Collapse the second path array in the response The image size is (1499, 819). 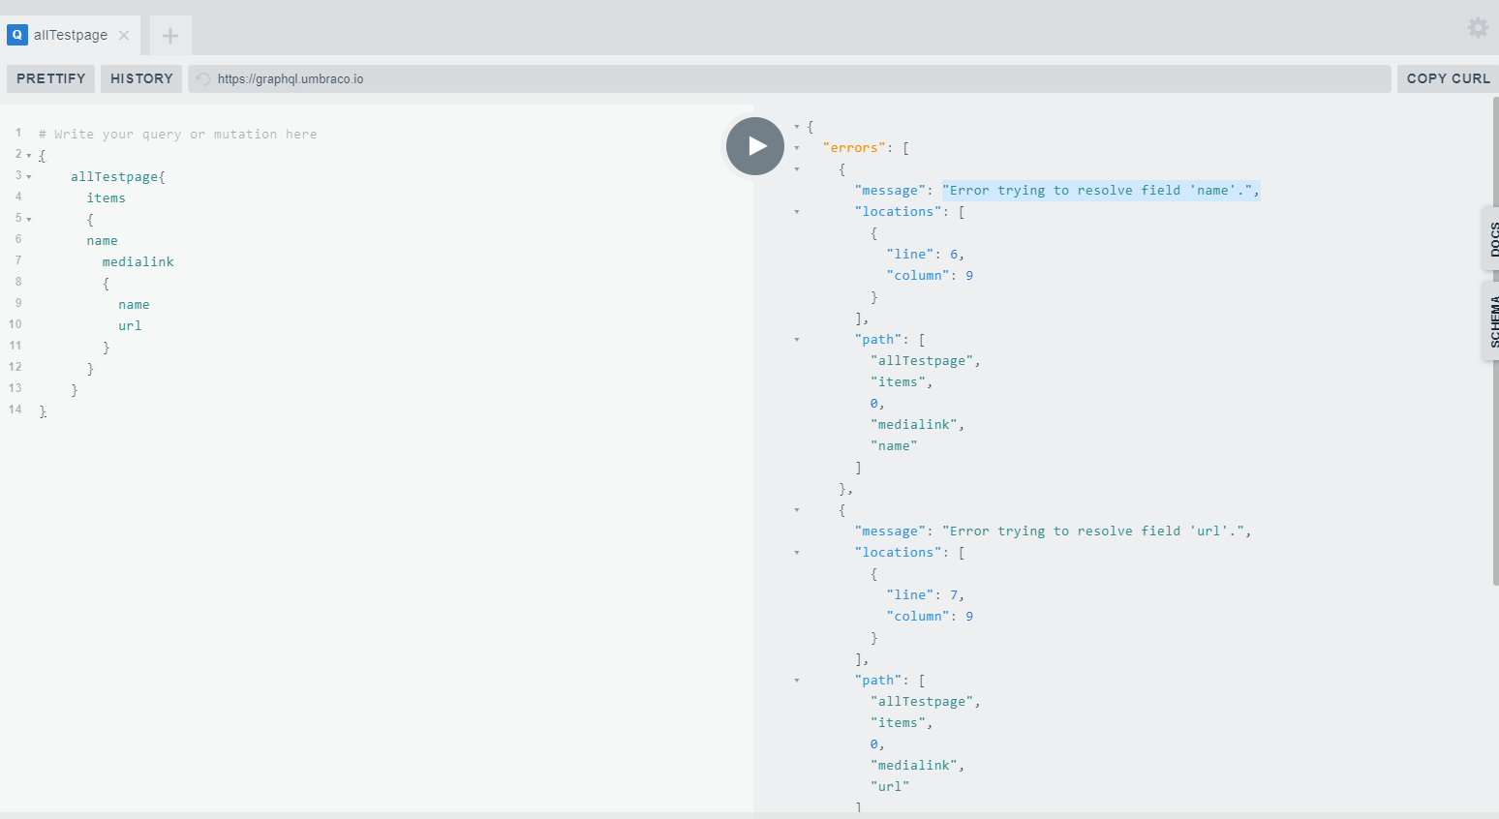point(796,680)
